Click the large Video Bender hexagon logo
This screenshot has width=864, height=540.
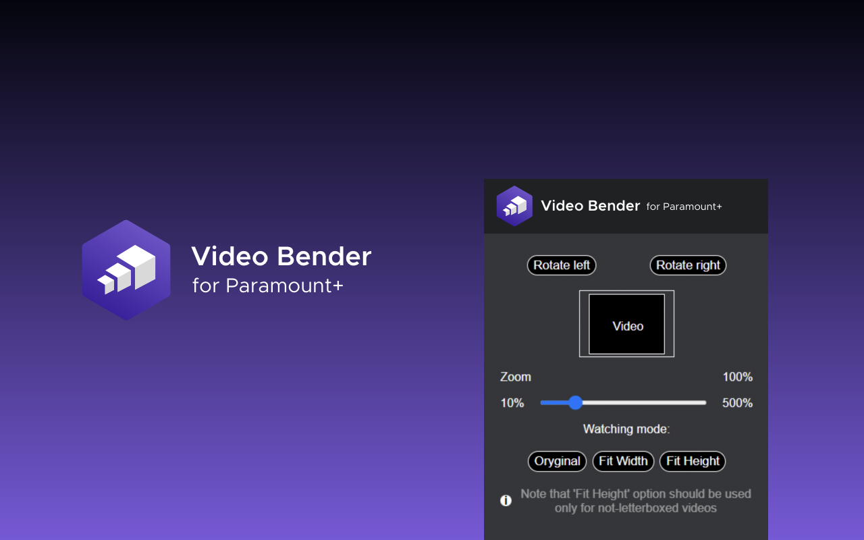pos(126,270)
